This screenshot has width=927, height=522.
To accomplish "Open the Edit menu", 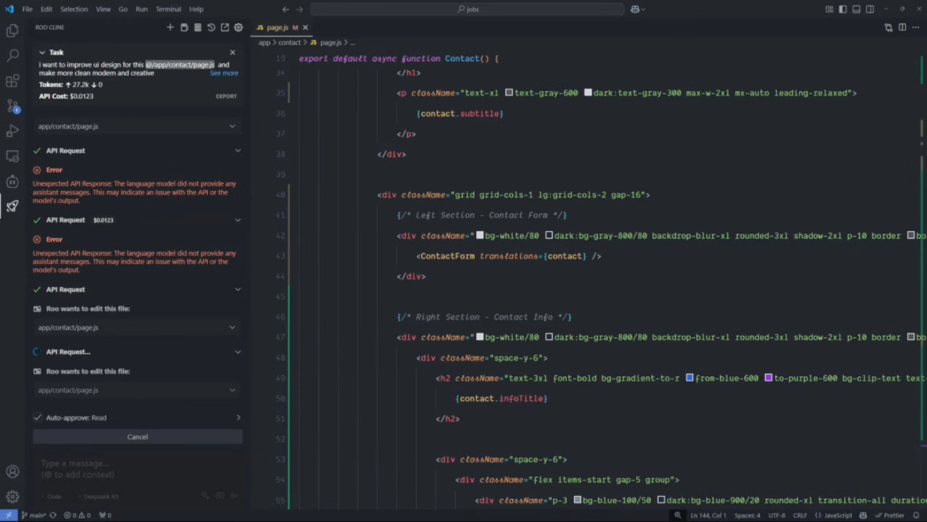I will pyautogui.click(x=46, y=9).
